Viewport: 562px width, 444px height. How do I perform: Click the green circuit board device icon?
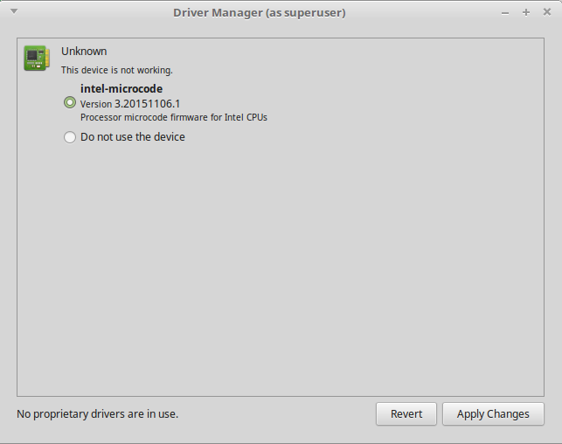click(37, 58)
